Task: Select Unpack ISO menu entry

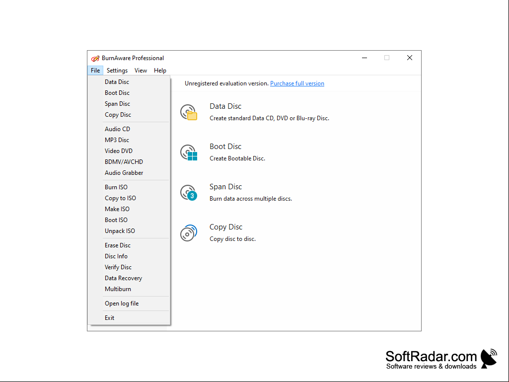Action: click(129, 231)
